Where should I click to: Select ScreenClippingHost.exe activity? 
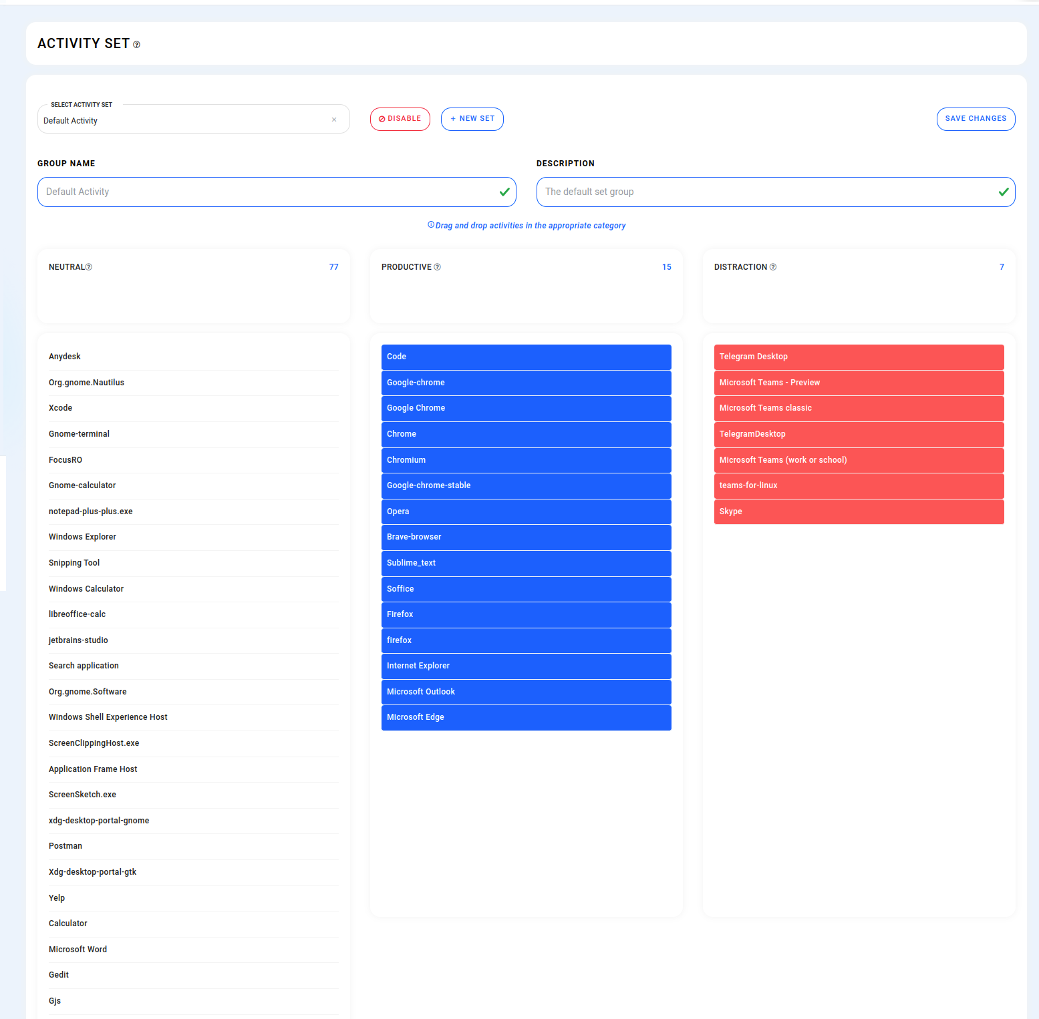click(194, 743)
